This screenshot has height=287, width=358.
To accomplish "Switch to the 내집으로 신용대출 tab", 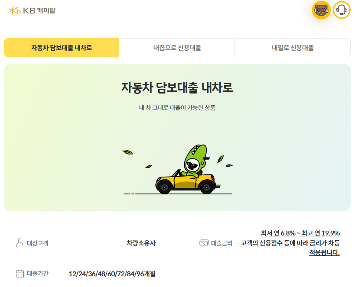I will tap(177, 48).
